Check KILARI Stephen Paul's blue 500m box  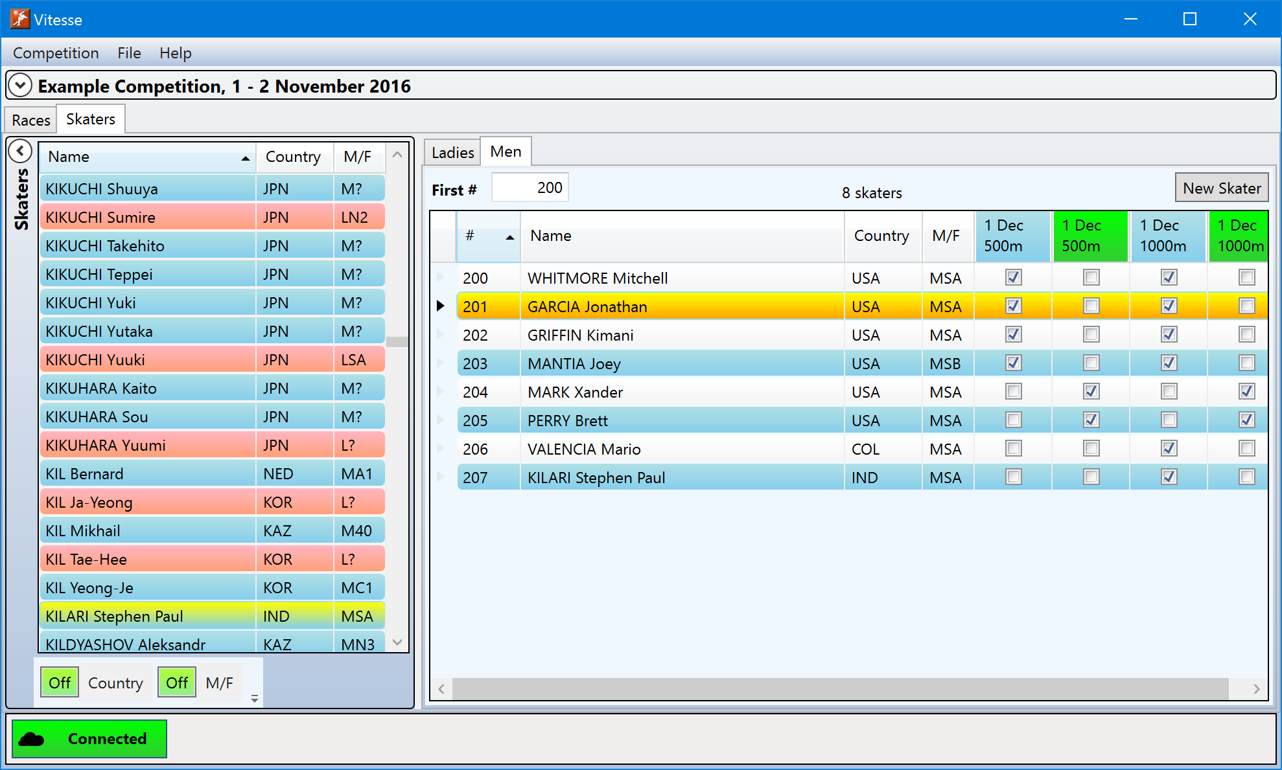tap(1013, 477)
